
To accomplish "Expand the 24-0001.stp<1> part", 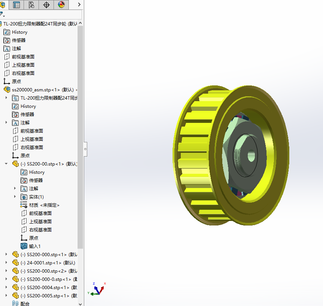I will point(6,263).
